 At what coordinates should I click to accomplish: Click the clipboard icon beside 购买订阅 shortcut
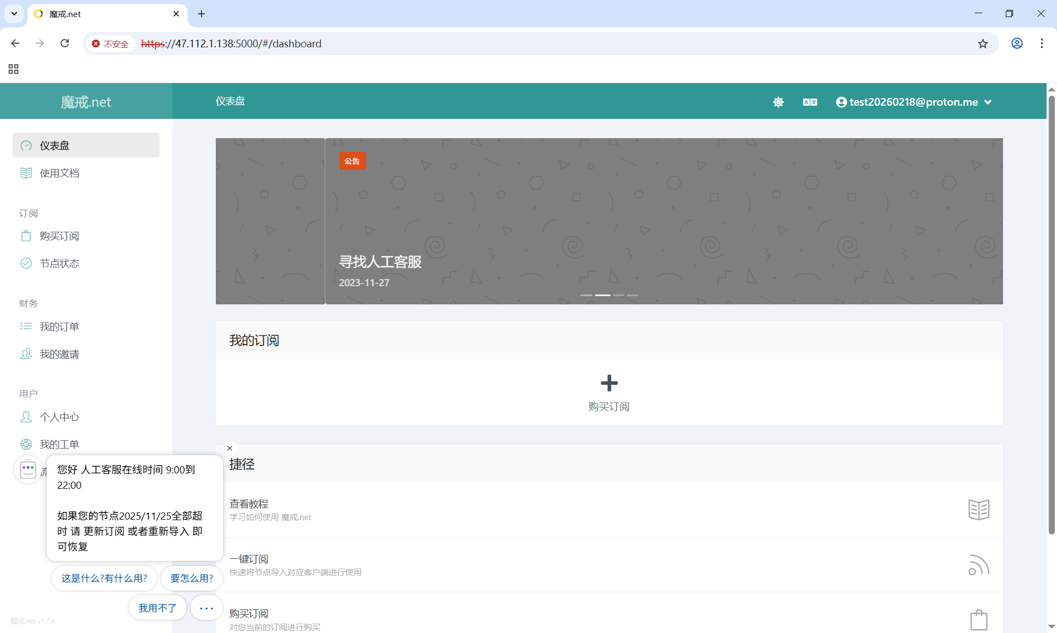(x=978, y=620)
